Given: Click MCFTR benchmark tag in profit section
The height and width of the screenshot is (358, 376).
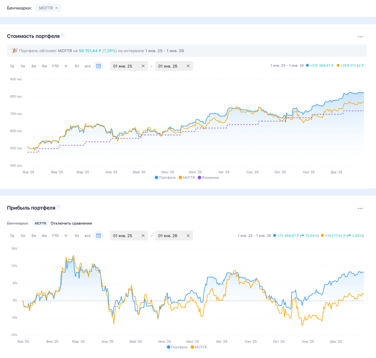Looking at the screenshot, I should 40,223.
